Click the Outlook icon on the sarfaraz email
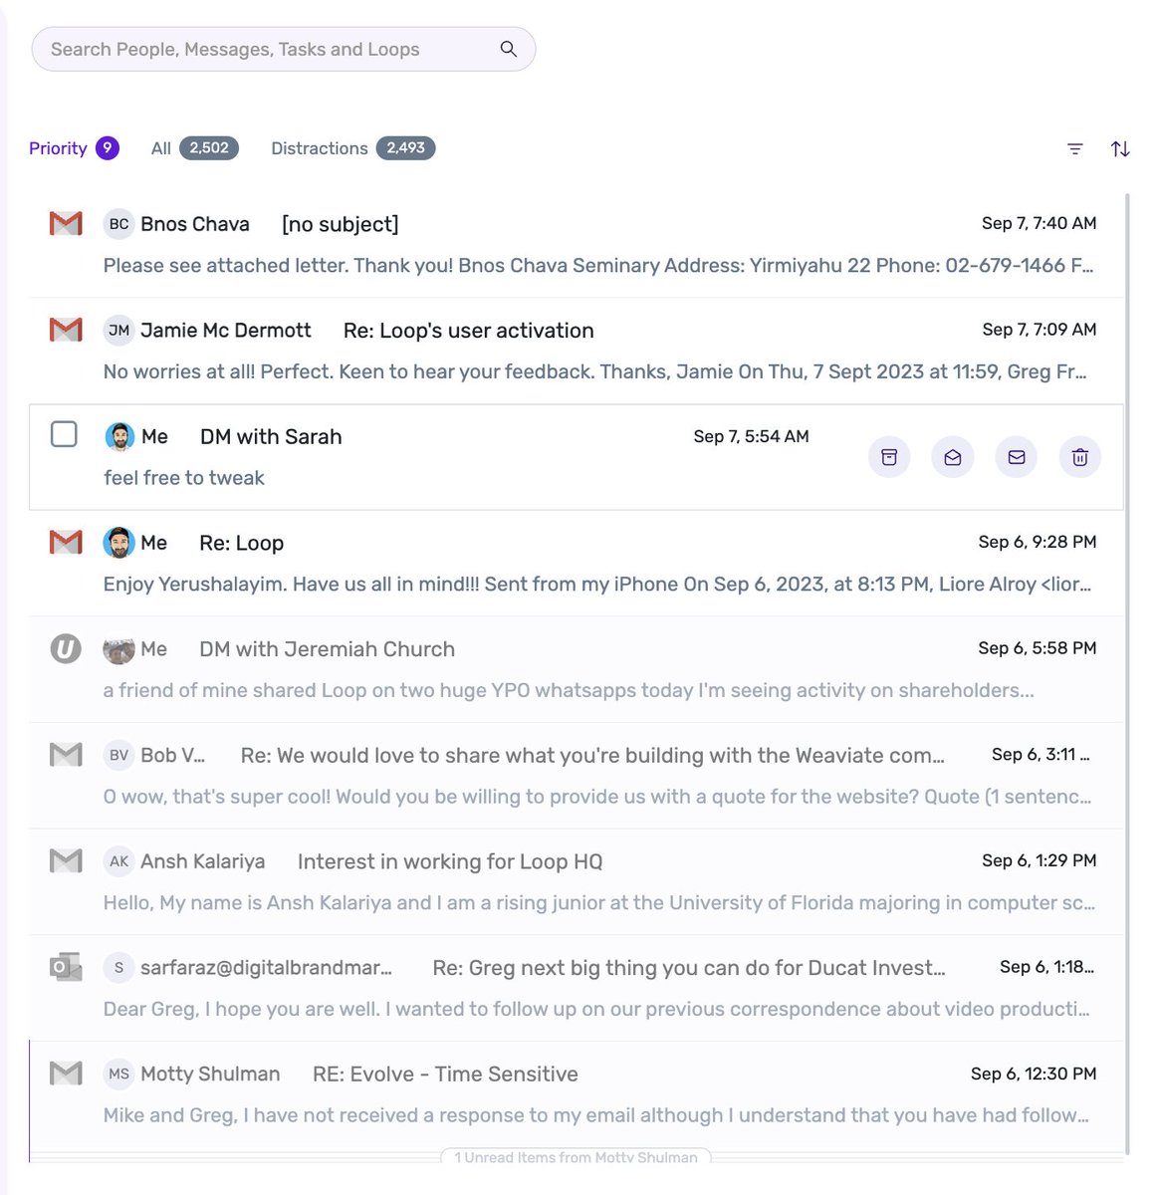This screenshot has width=1157, height=1195. click(65, 966)
